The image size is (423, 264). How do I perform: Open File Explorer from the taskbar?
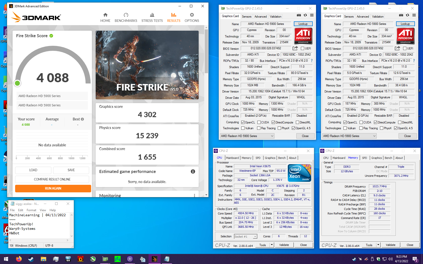tap(43, 259)
